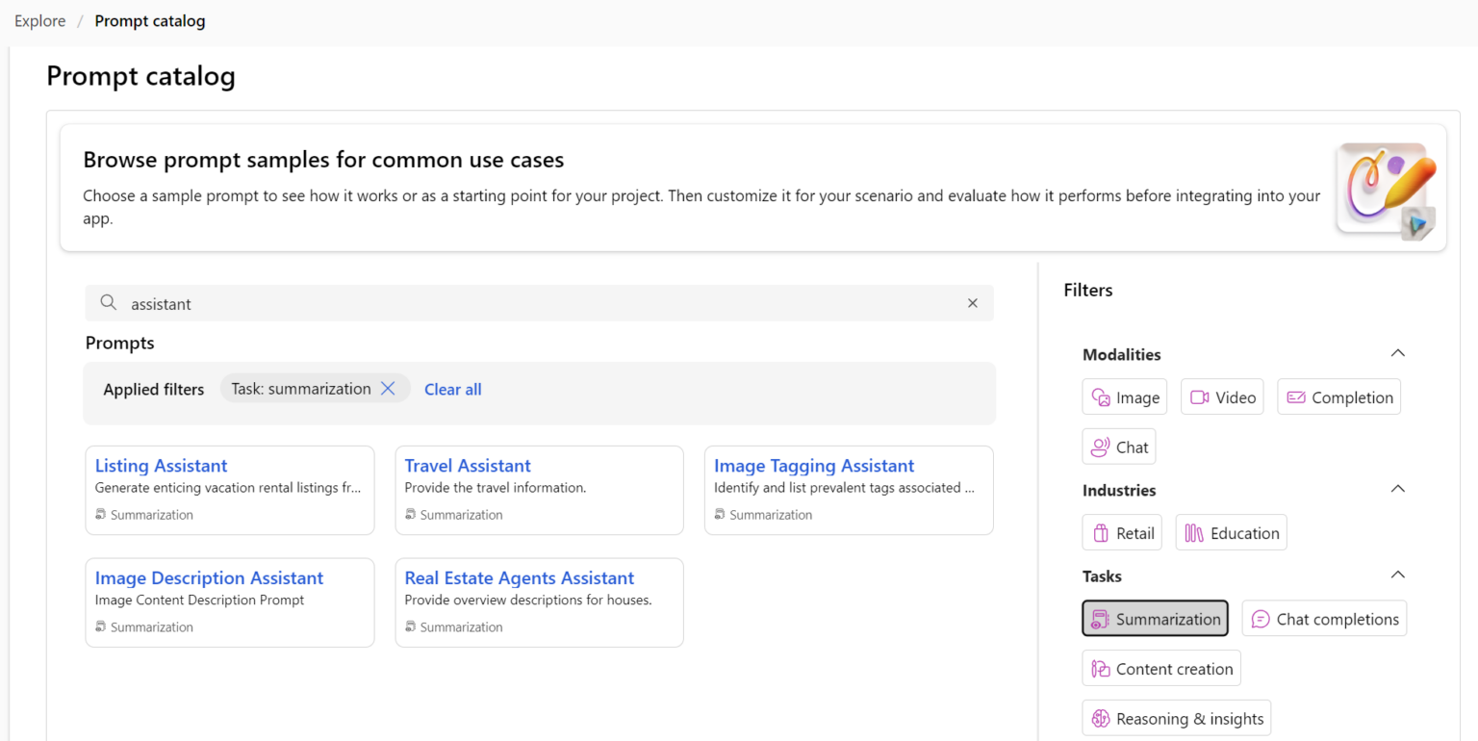The width and height of the screenshot is (1478, 741).
Task: Click Summarization tag icon on Travel Assistant card
Action: pos(410,515)
